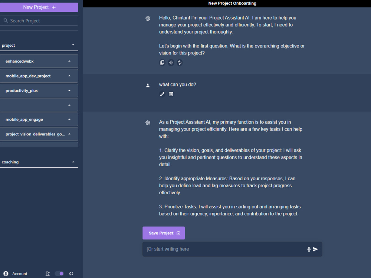Edit the 'what can you do?' message
Viewport: 371px width, 278px height.
point(162,94)
